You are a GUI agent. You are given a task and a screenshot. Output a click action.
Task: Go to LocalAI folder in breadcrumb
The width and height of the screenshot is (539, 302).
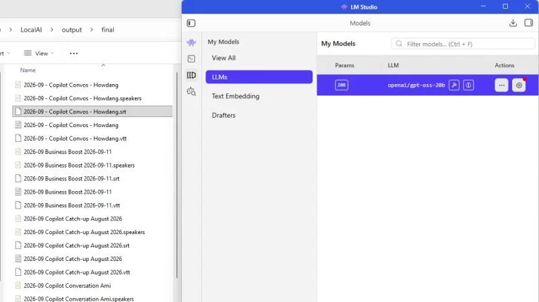(x=31, y=30)
